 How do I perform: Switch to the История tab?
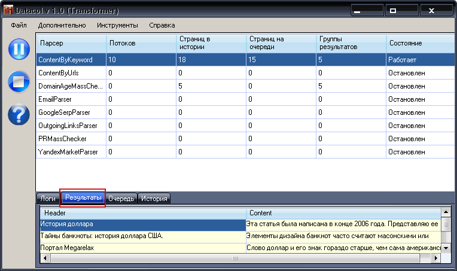[154, 199]
